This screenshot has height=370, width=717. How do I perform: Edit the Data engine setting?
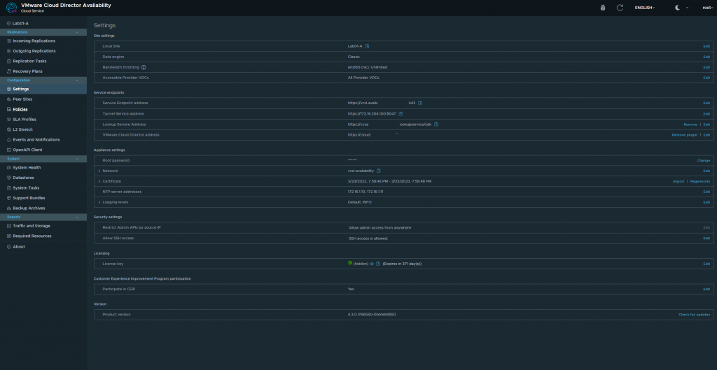tap(706, 57)
